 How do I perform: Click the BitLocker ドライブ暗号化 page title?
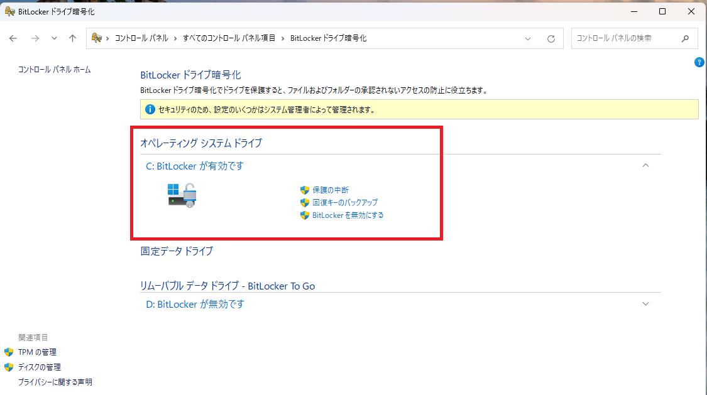190,75
